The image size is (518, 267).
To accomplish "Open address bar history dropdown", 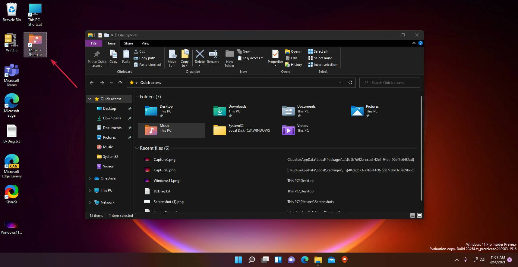I will [x=340, y=82].
